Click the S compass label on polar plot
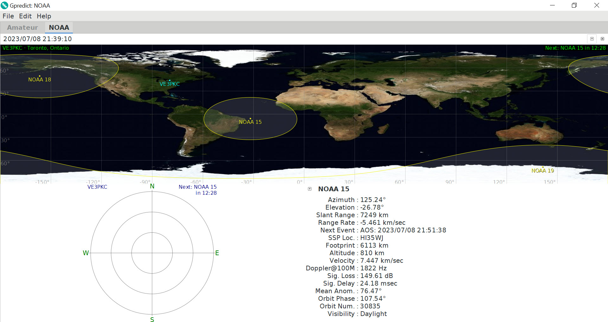 coord(152,319)
